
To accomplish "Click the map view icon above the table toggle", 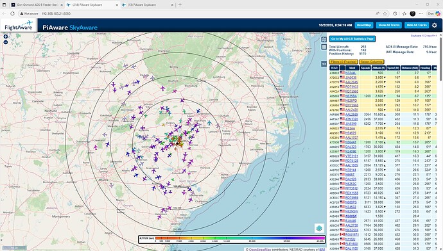I will point(324,40).
